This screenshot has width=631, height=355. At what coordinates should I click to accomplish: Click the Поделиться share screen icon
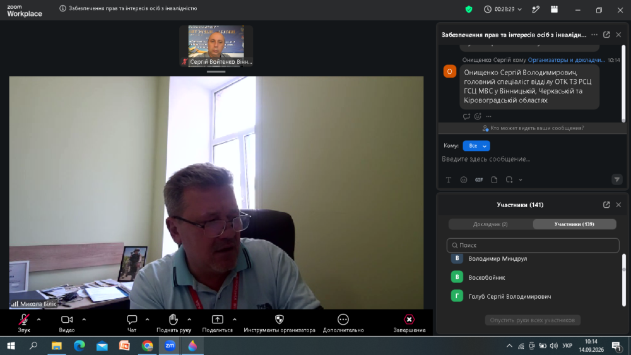(217, 320)
